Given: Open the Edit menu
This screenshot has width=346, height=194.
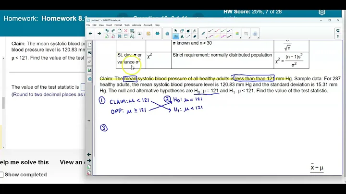Looking at the screenshot, I should coord(94,25).
